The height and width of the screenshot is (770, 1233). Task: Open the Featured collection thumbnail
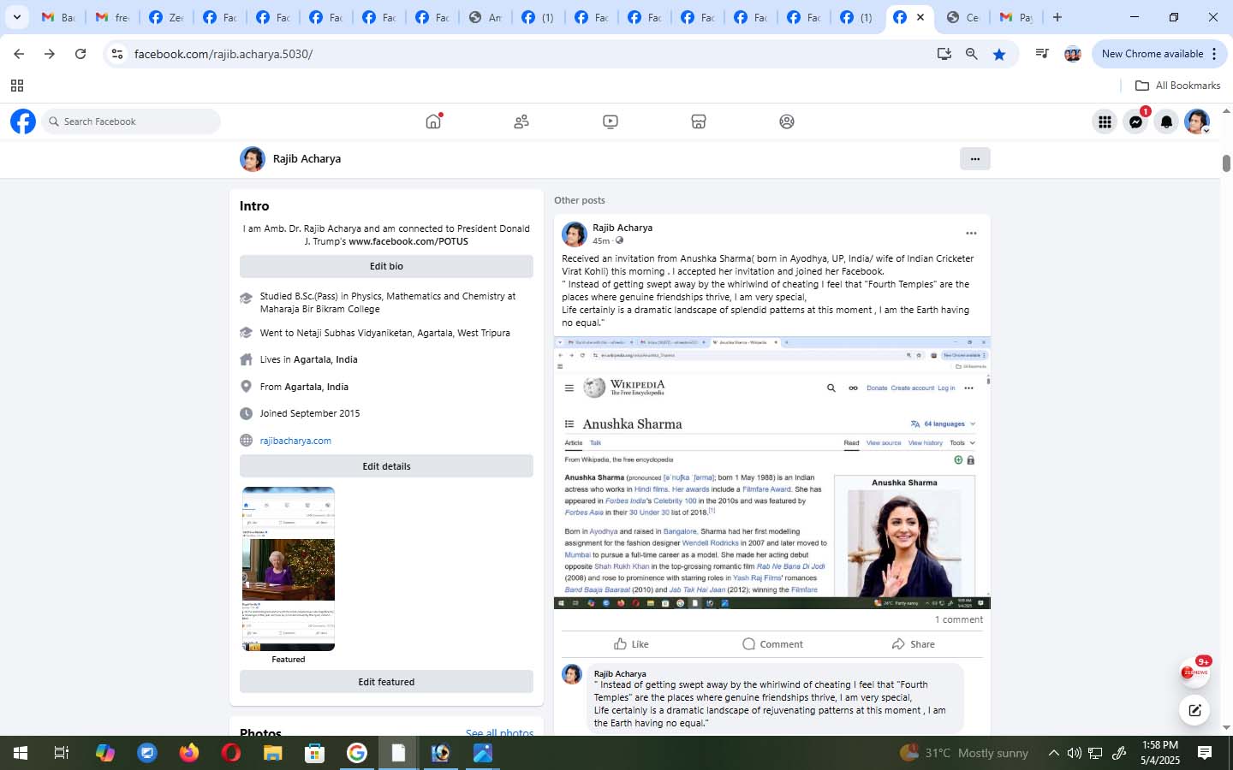tap(289, 569)
